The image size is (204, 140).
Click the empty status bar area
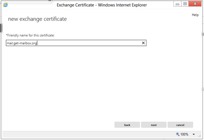pyautogui.click(x=88, y=134)
